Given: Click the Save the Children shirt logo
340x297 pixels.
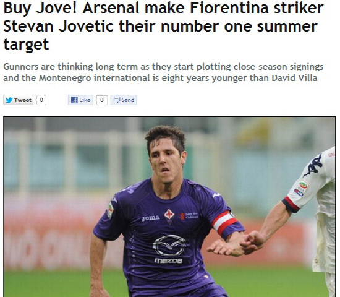Looking at the screenshot, I should coord(189,215).
